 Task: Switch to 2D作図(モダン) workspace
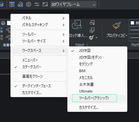click(x=97, y=57)
